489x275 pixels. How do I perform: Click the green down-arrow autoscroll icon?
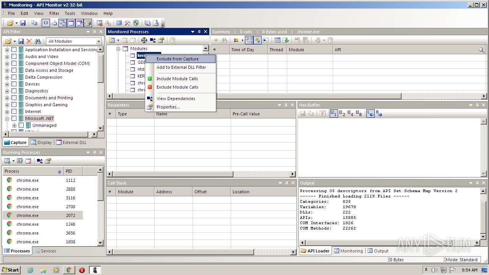(x=286, y=40)
